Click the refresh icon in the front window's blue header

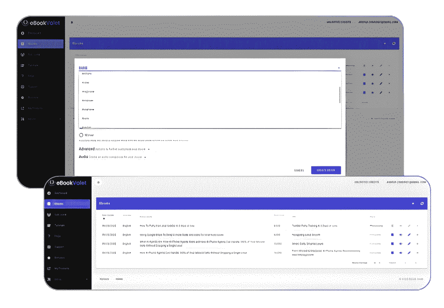click(422, 203)
